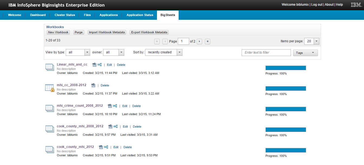Click the '1-20 of 33' count text
This screenshot has height=165, width=364.
[53, 40]
